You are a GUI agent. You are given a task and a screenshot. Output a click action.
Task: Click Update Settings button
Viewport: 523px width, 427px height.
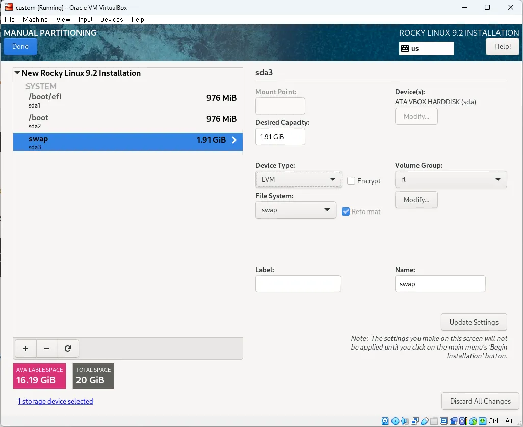[x=474, y=322]
